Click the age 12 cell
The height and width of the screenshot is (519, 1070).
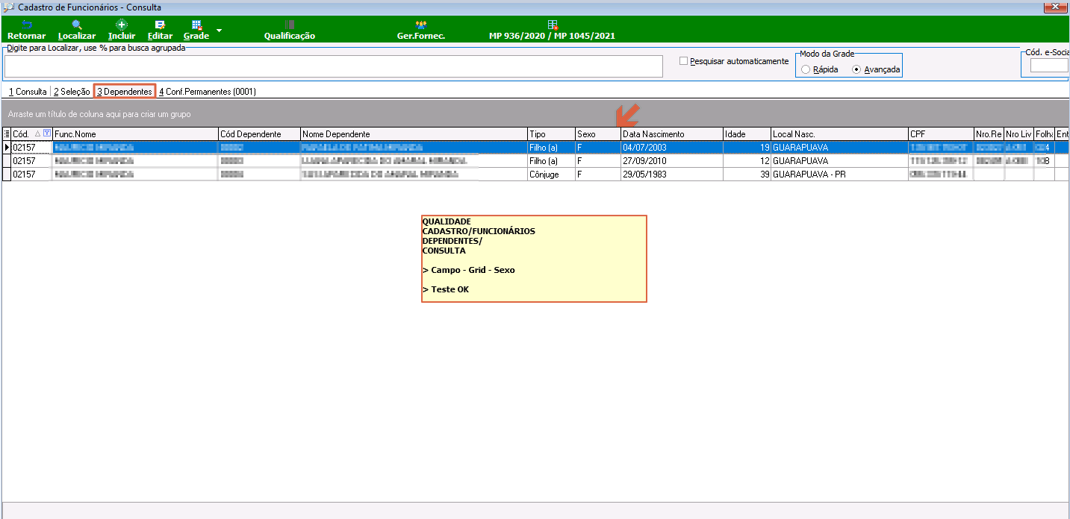pyautogui.click(x=747, y=161)
